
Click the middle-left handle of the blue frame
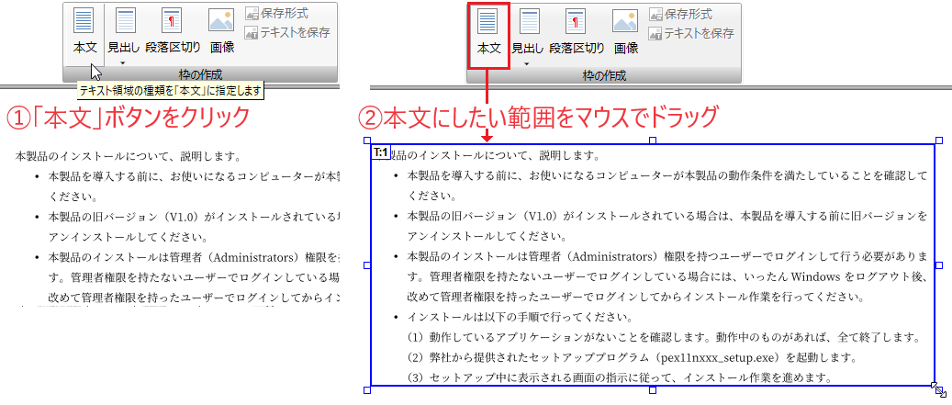click(366, 265)
